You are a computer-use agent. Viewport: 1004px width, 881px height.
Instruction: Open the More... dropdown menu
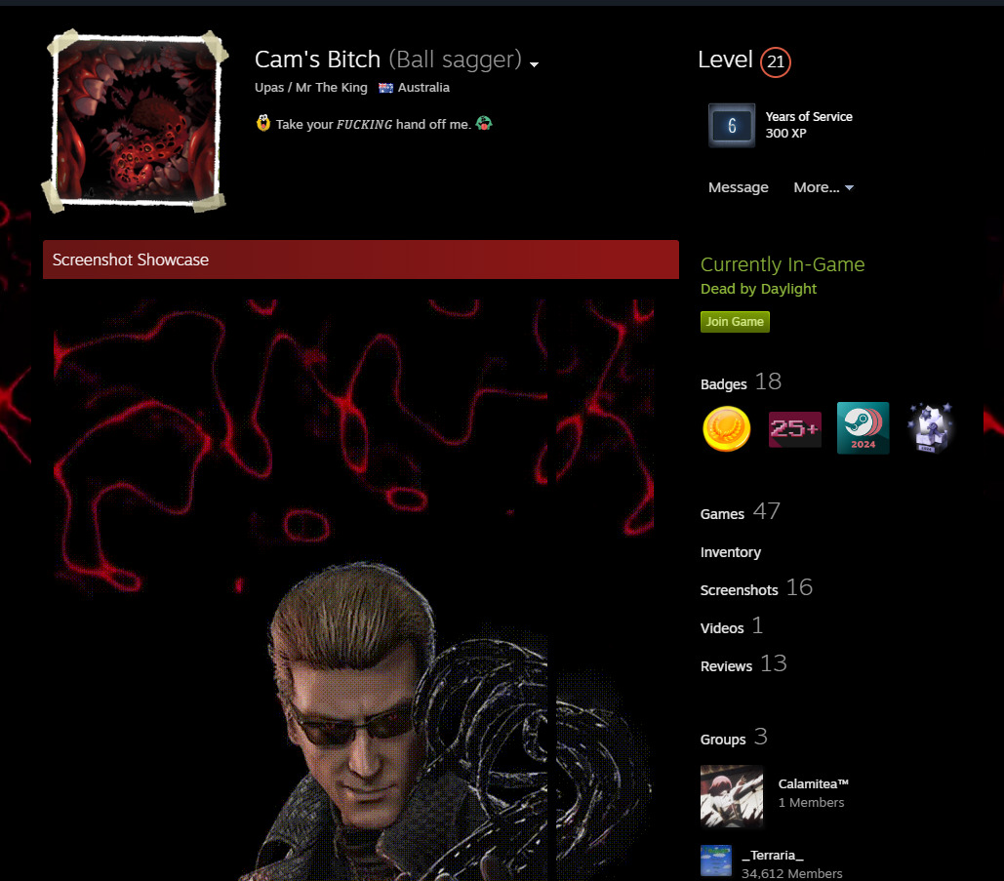tap(823, 187)
